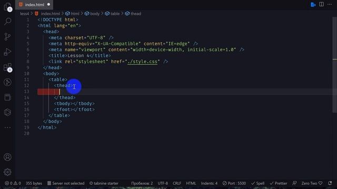Select HTML language mode
Image resolution: width=337 pixels, height=189 pixels.
pyautogui.click(x=191, y=183)
